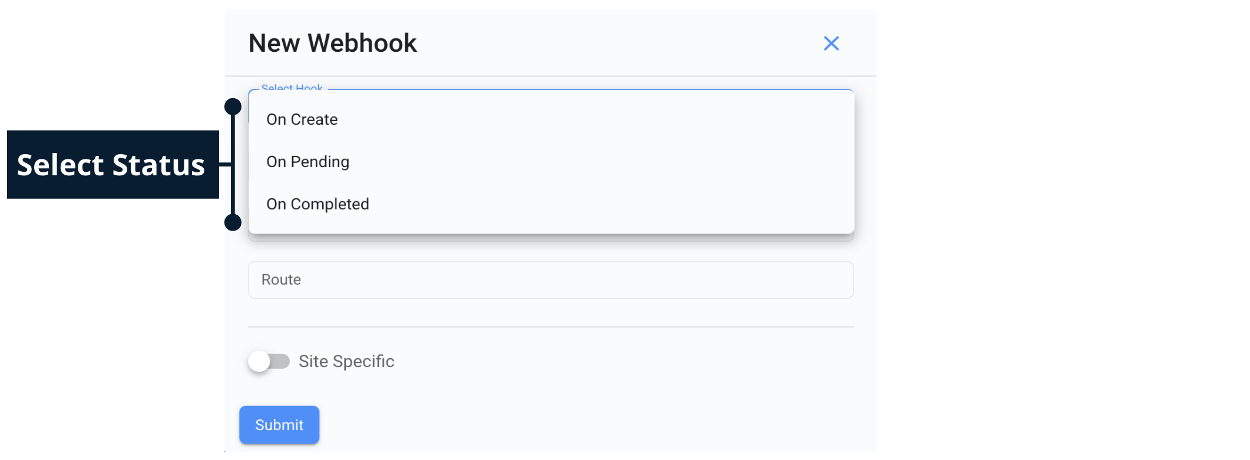This screenshot has width=1250, height=460.
Task: Click the bottom dot of callout bracket
Action: (233, 222)
